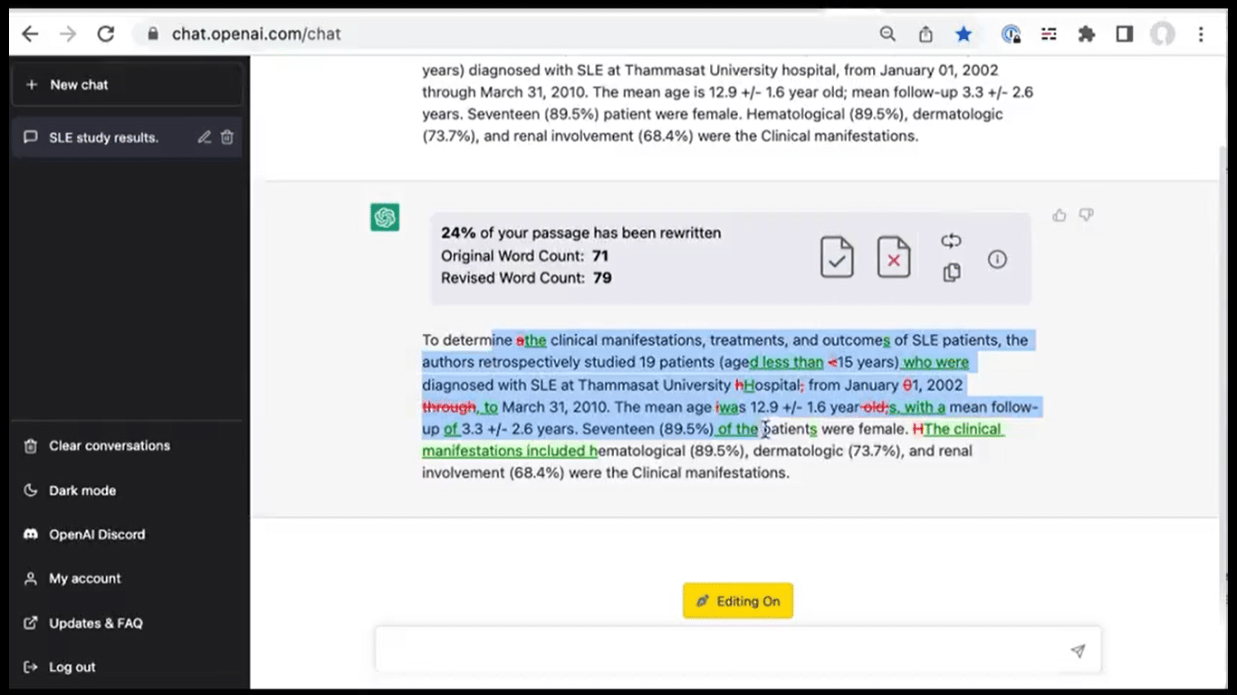This screenshot has width=1237, height=695.
Task: Bookmark the page with the blue star
Action: pos(964,33)
